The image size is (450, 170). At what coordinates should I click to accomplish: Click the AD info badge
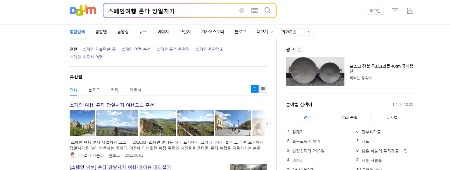pyautogui.click(x=299, y=49)
